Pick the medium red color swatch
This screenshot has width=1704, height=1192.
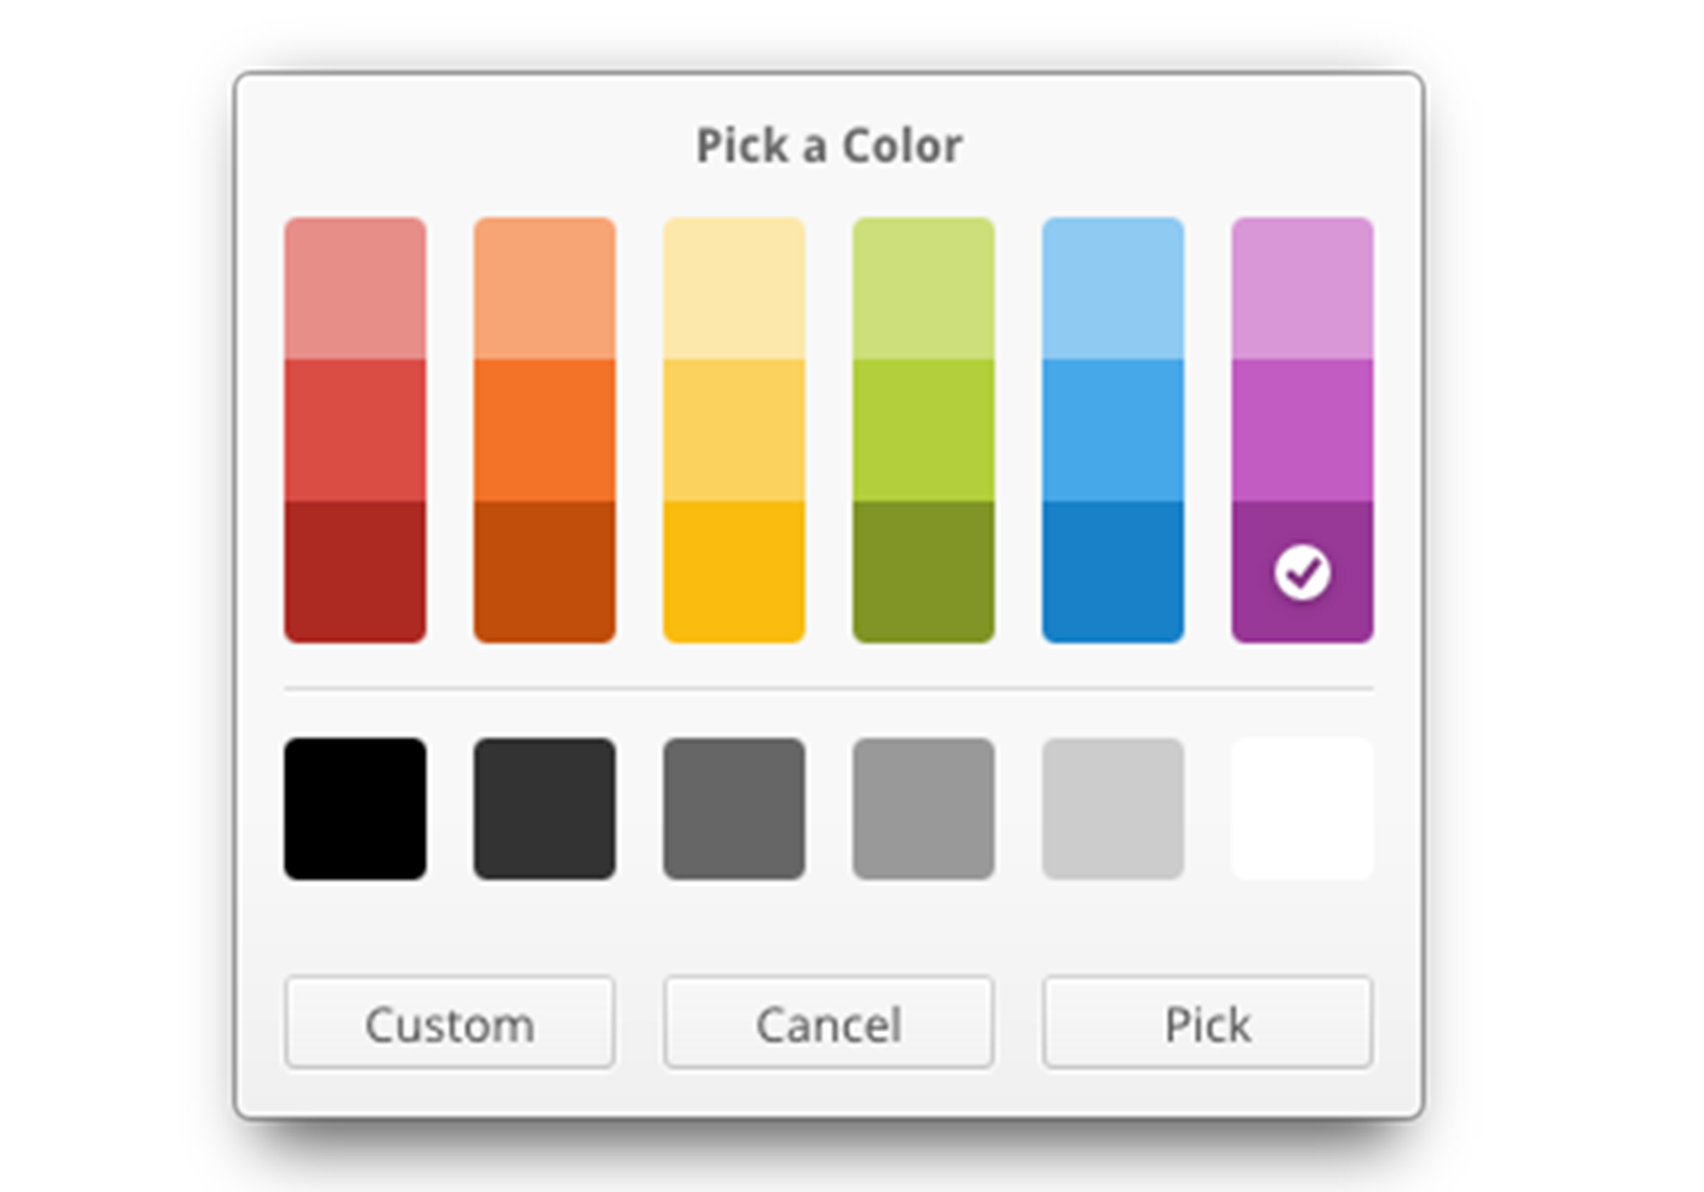coord(355,430)
